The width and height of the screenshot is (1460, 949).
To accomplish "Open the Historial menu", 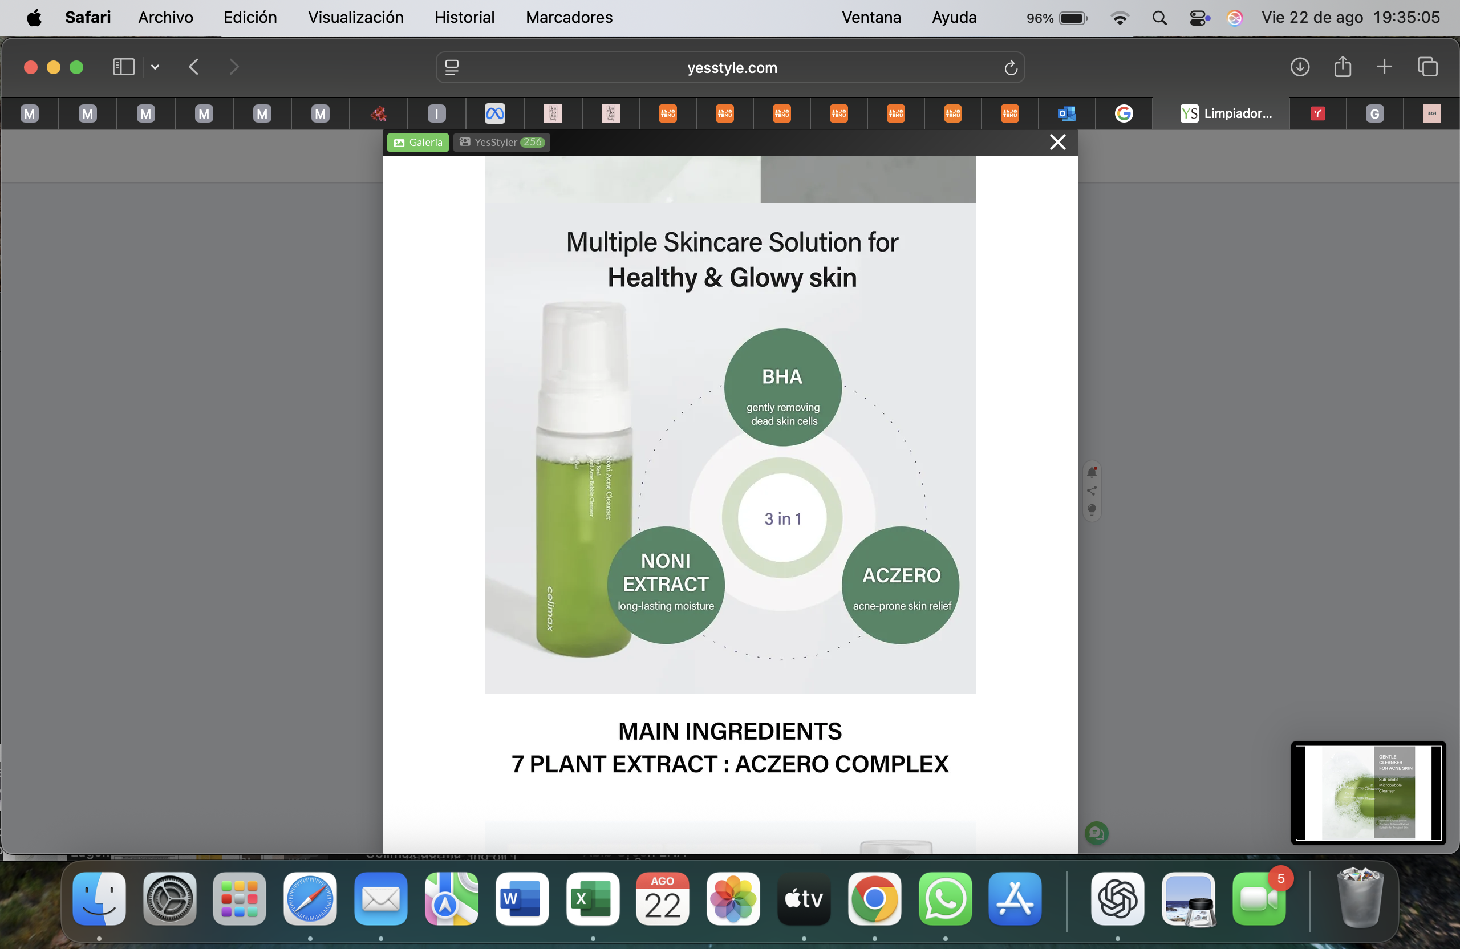I will (464, 17).
